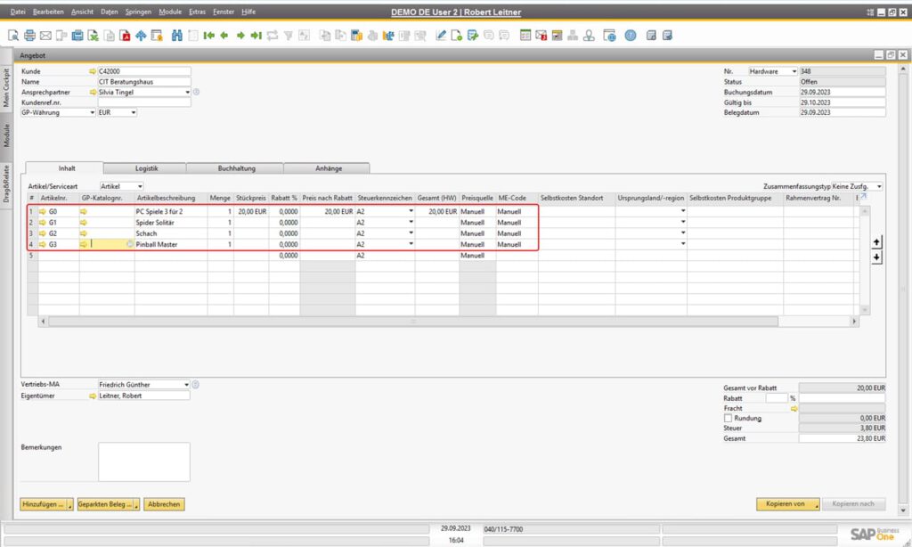This screenshot has width=912, height=547.
Task: Click the Geparkten Beleg button
Action: pos(109,504)
